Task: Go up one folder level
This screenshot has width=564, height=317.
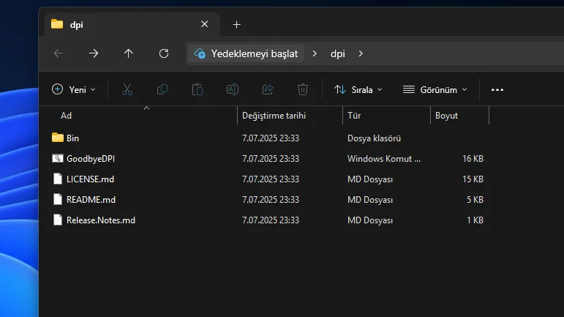Action: (129, 53)
